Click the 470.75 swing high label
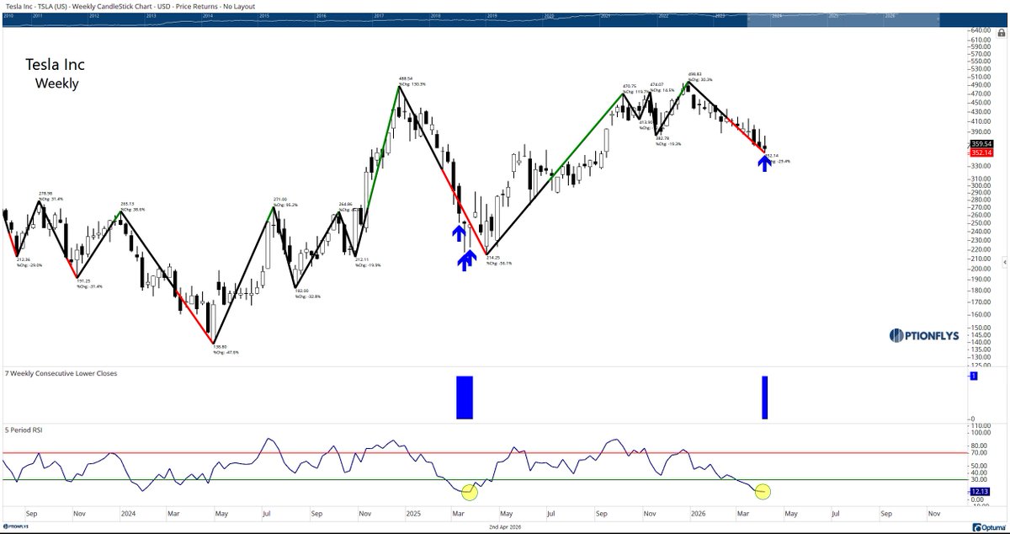The height and width of the screenshot is (534, 1010). coord(630,85)
